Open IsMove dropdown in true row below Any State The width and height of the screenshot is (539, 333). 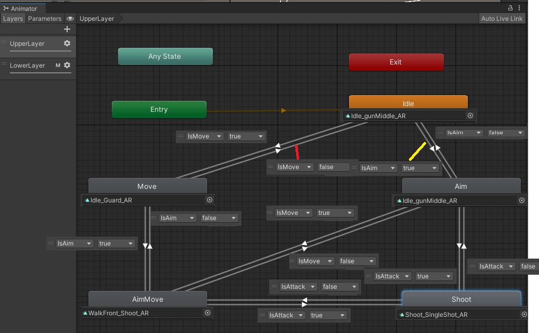(205, 136)
